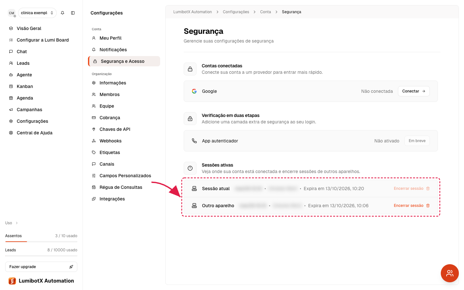Open the clínica exemplo workspace switcher

pos(37,13)
